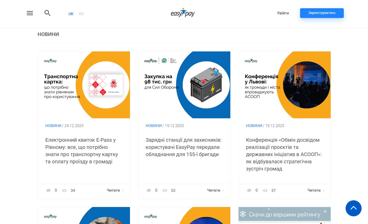Click the EasyPay logo in header
This screenshot has width=368, height=224.
[182, 13]
